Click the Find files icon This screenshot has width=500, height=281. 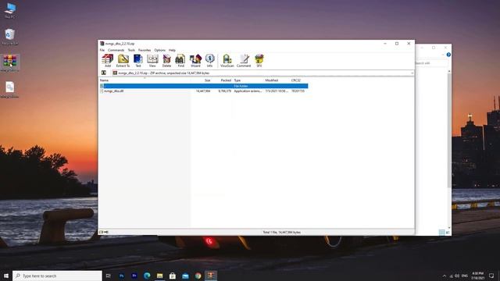pyautogui.click(x=180, y=61)
